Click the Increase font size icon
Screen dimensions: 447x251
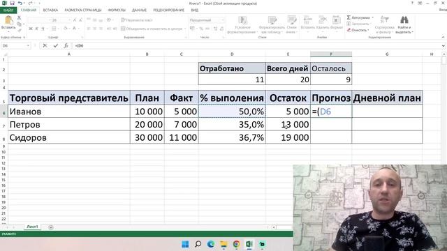click(x=75, y=20)
